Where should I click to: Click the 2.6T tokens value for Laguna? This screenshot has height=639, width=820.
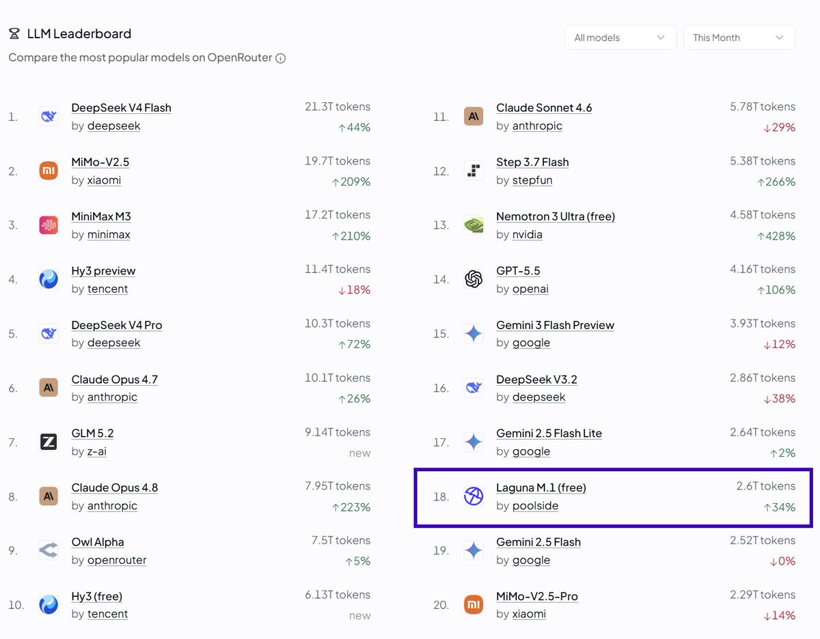(766, 486)
